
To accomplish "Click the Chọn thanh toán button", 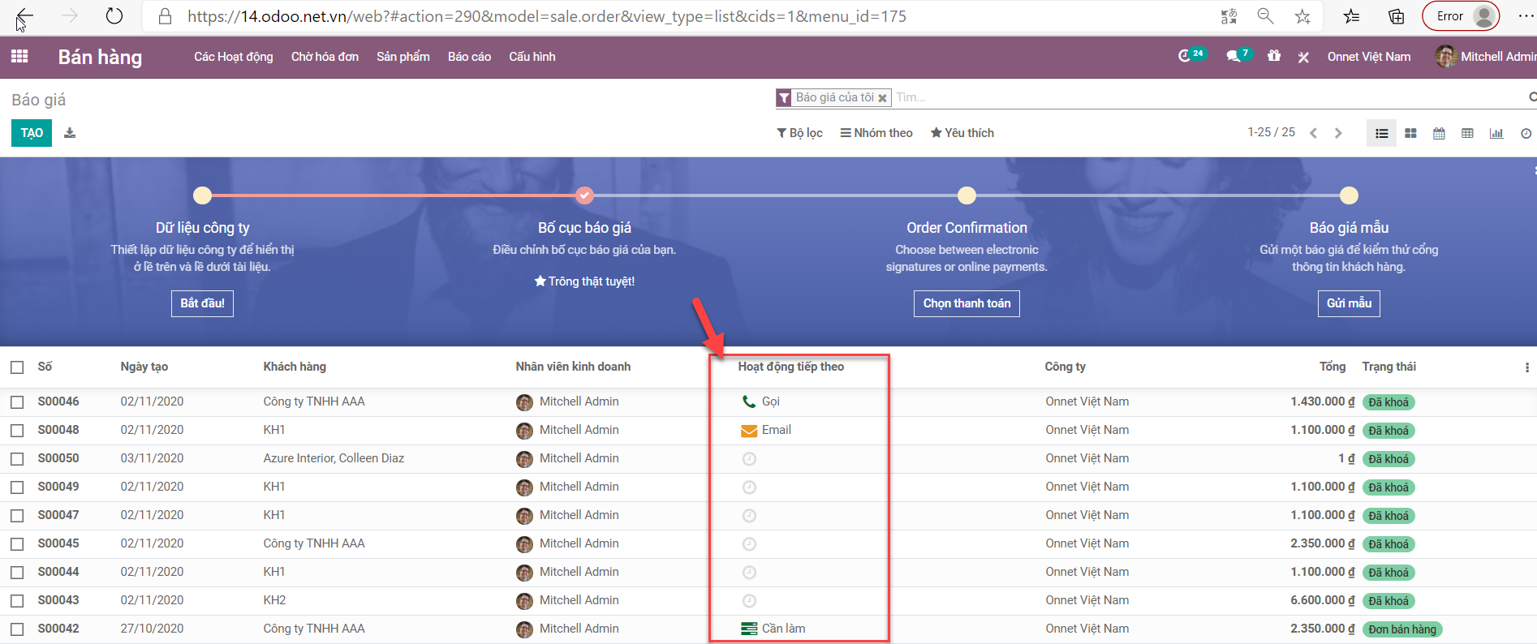I will [967, 303].
